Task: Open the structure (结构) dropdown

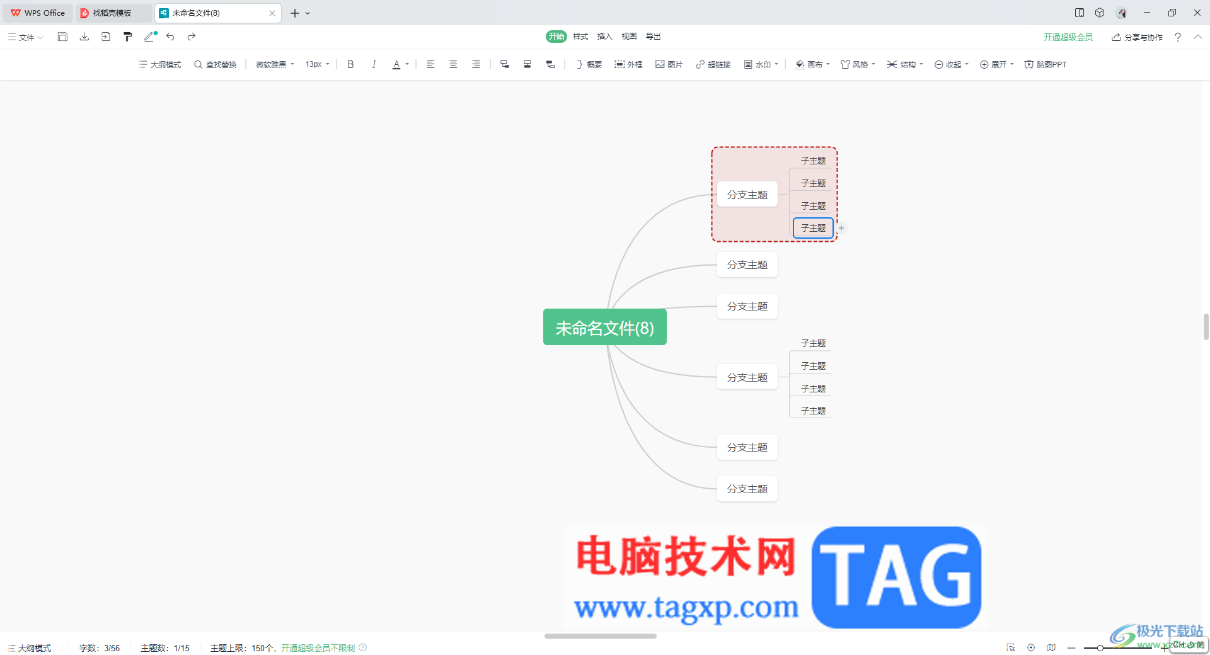Action: tap(905, 64)
